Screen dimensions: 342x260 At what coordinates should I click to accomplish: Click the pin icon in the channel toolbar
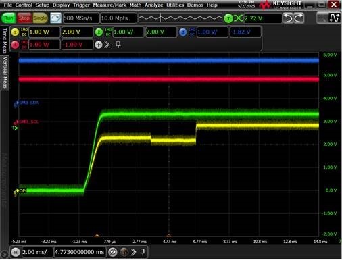118,45
